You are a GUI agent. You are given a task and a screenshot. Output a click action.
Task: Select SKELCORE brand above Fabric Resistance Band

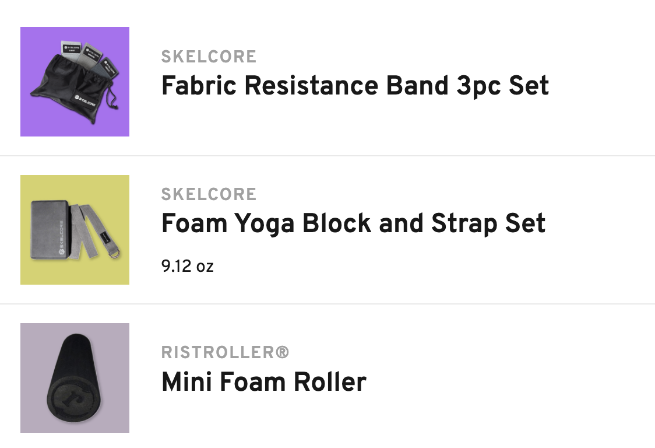tap(209, 57)
